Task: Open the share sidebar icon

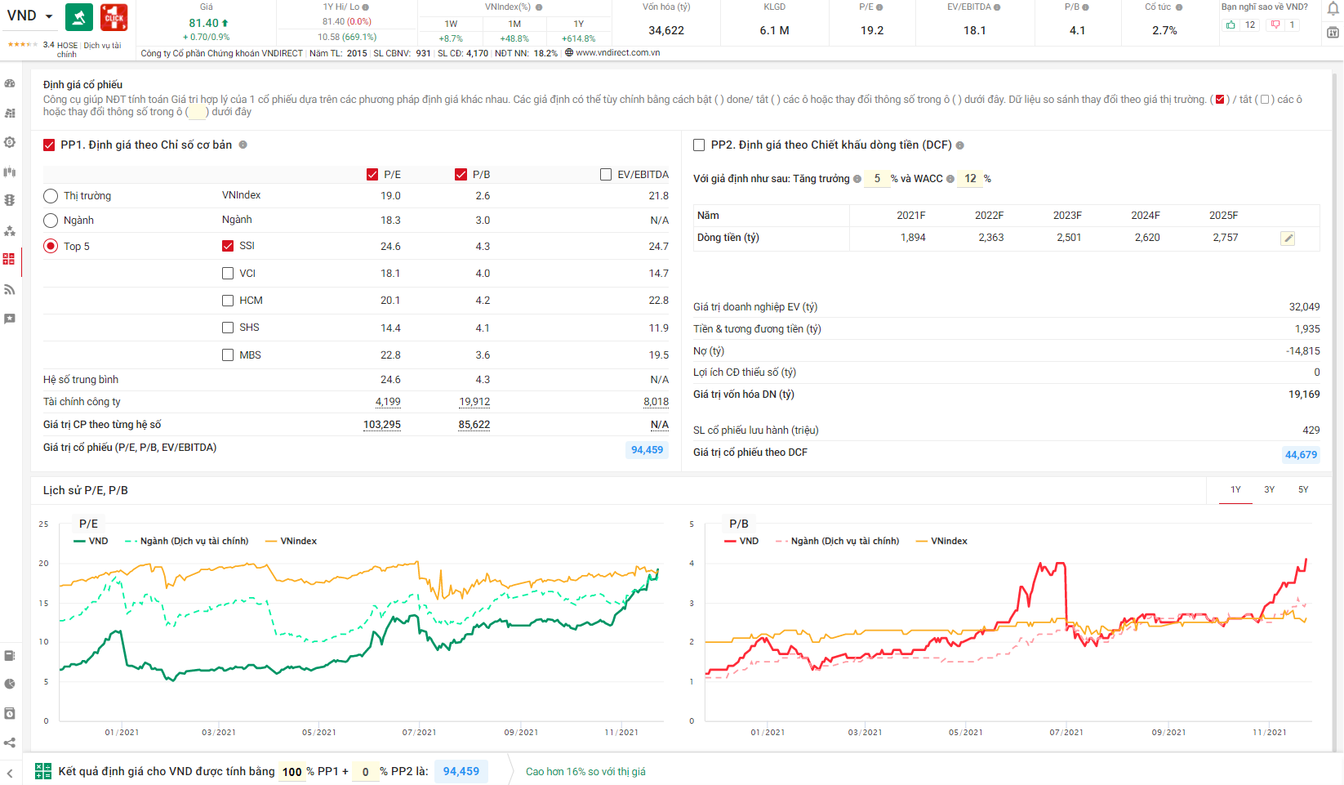Action: coord(10,743)
